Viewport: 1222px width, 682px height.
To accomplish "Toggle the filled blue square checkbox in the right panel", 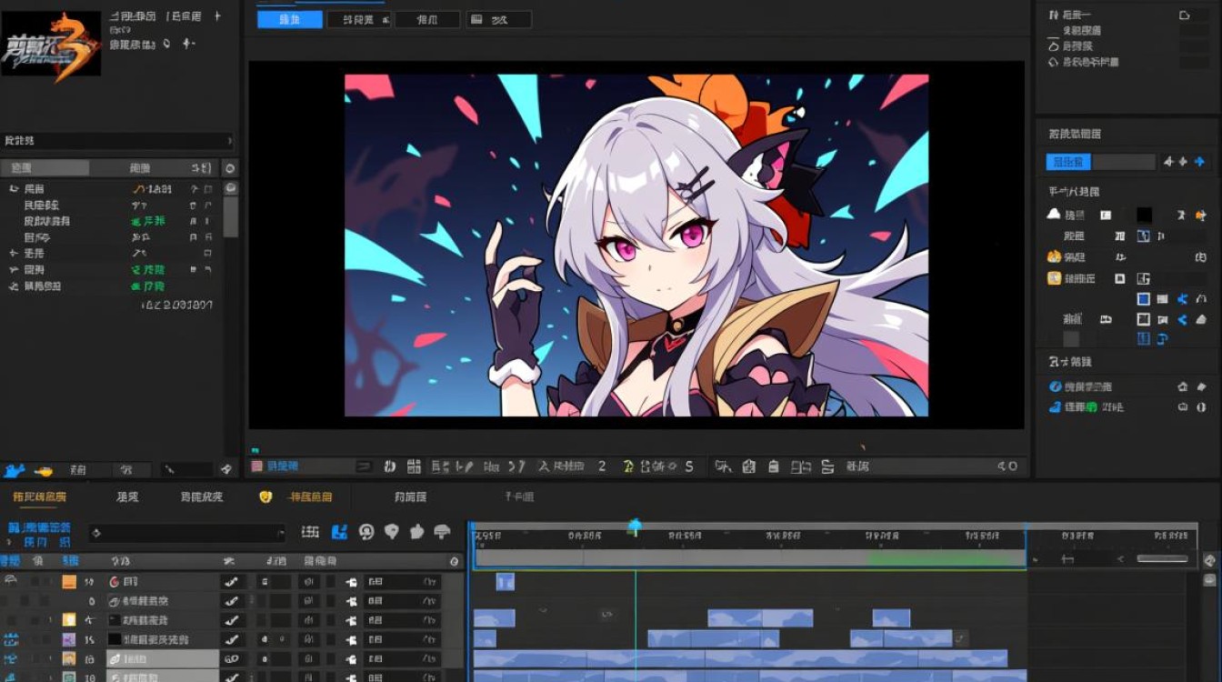I will [1144, 299].
